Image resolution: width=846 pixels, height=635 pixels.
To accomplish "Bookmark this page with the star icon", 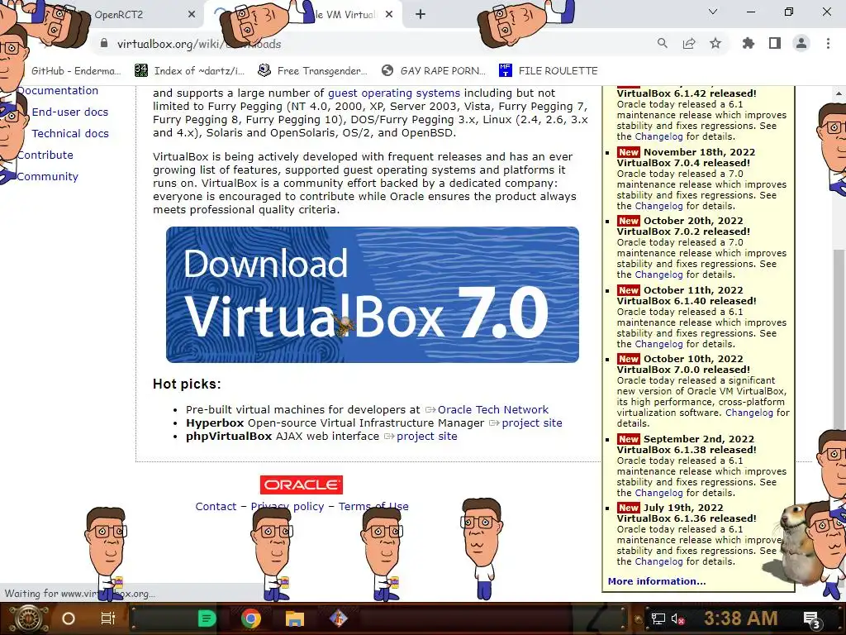I will coord(715,43).
